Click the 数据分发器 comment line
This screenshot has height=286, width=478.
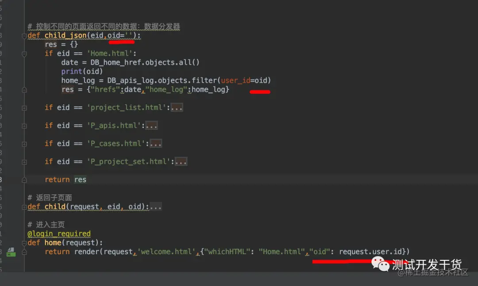tap(104, 27)
